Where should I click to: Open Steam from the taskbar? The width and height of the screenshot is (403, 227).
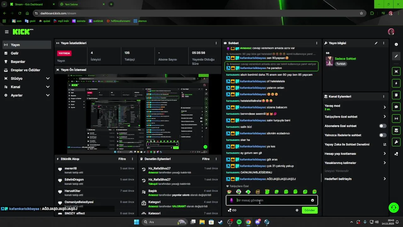click(x=220, y=222)
